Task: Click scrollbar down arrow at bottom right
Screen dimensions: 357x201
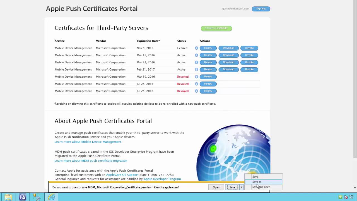Action: pyautogui.click(x=355, y=188)
